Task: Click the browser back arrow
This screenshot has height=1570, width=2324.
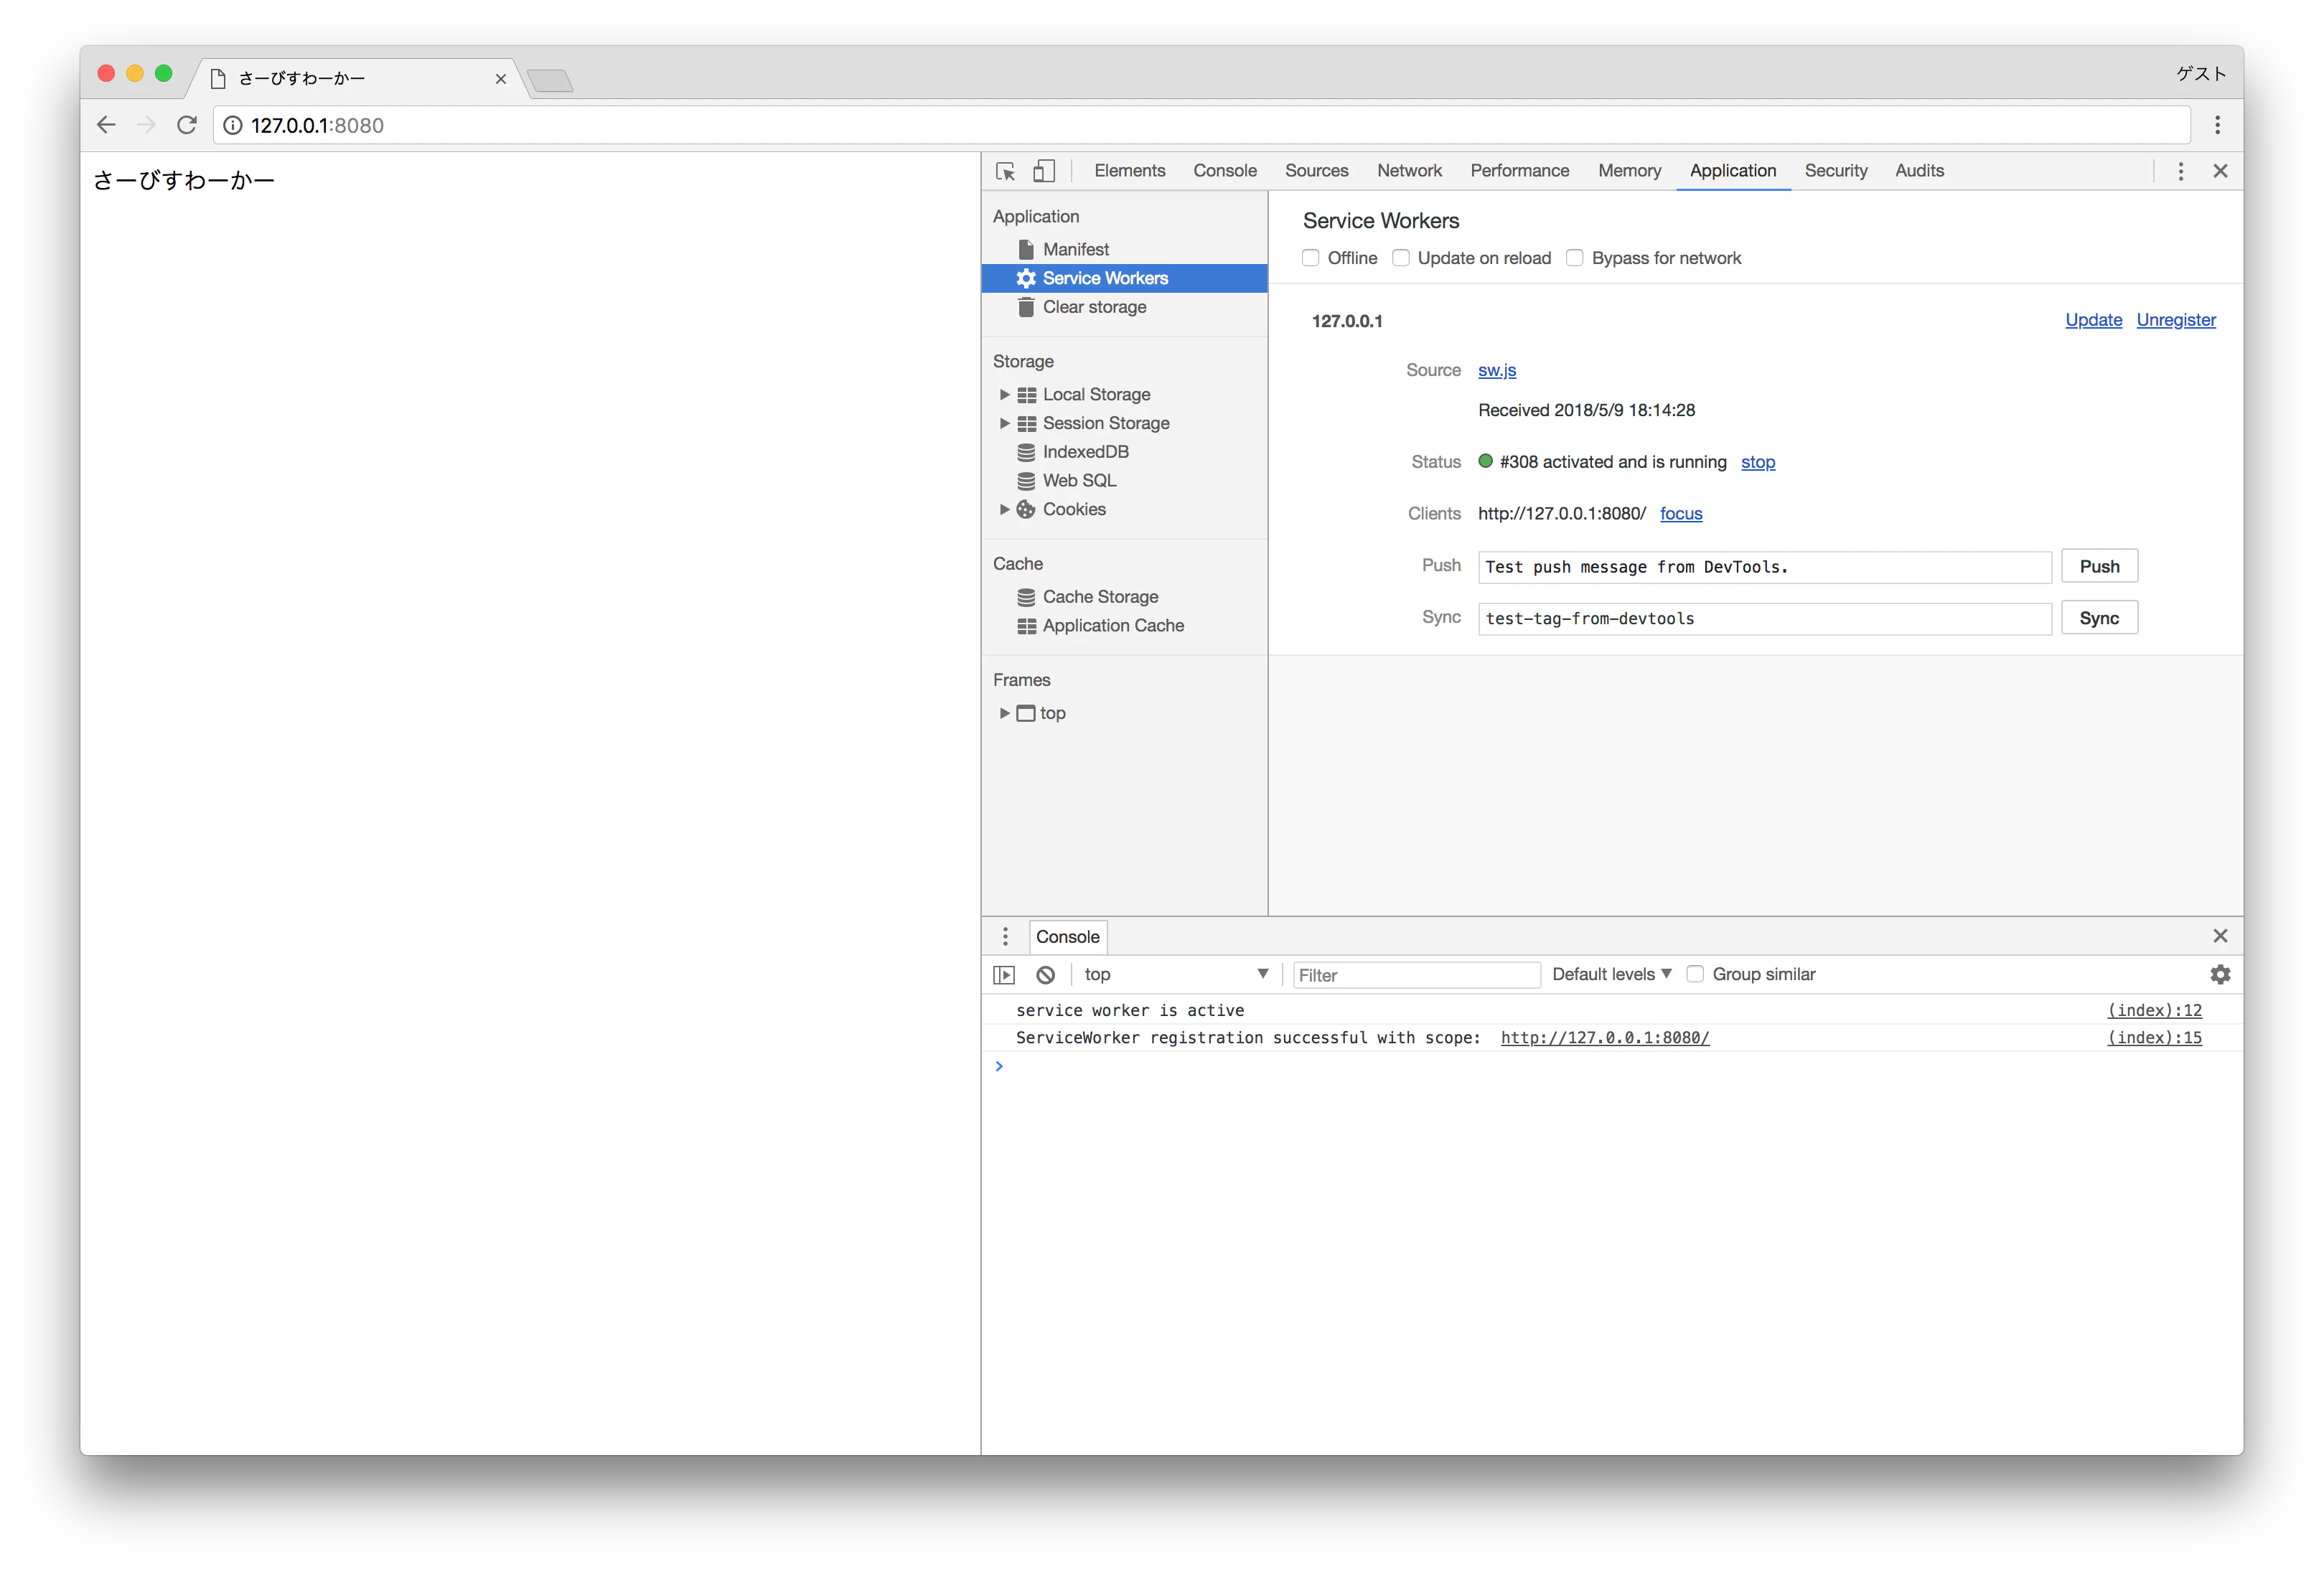Action: click(106, 125)
